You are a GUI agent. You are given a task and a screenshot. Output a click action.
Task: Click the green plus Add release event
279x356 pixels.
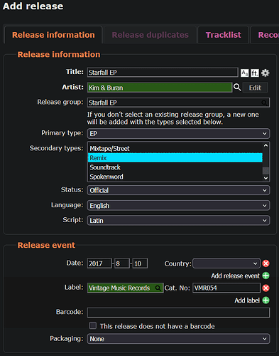[266, 276]
